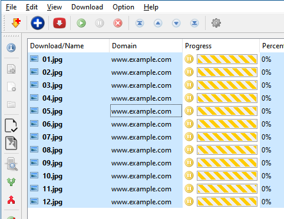Select the 02.jpg download row
The width and height of the screenshot is (284, 219).
tap(156, 72)
